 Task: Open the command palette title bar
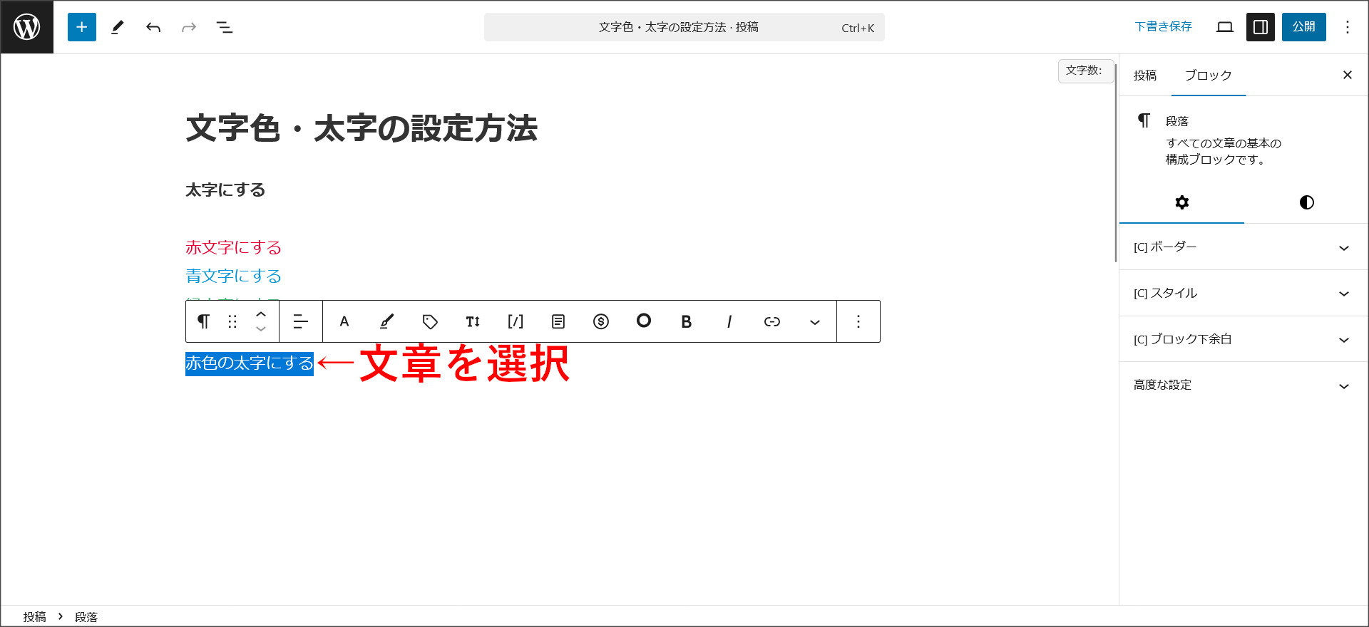pyautogui.click(x=684, y=27)
